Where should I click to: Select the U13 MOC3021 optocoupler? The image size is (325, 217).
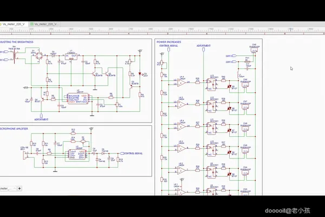[212, 84]
